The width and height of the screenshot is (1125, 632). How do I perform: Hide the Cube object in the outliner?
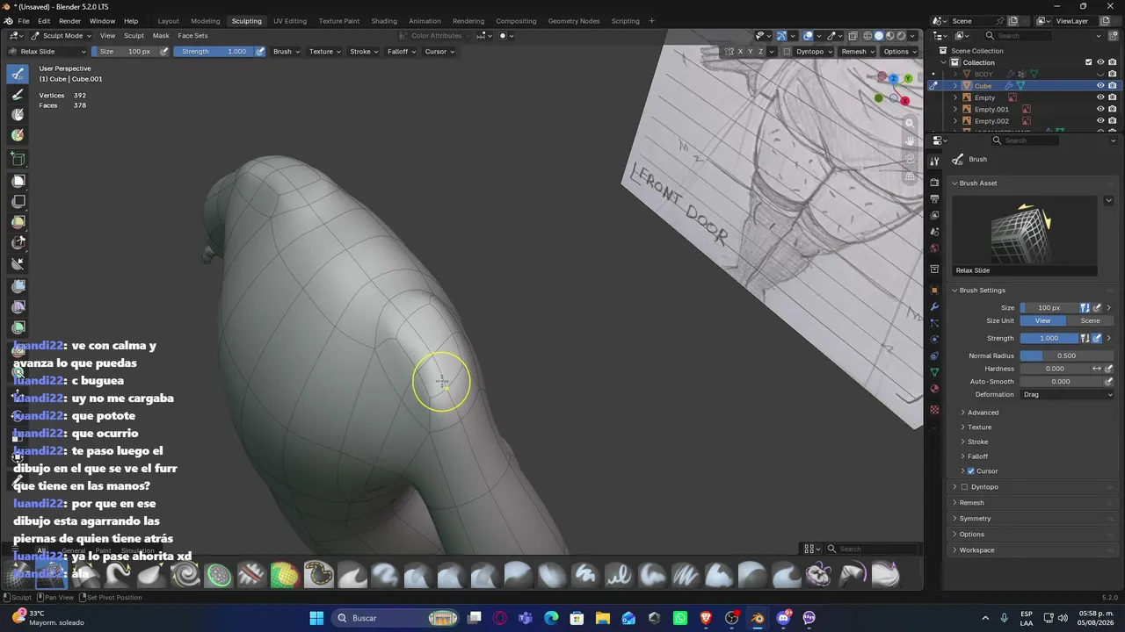(x=1100, y=86)
